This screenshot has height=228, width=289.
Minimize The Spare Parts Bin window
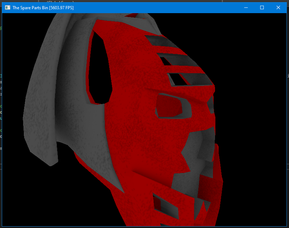(246, 7)
